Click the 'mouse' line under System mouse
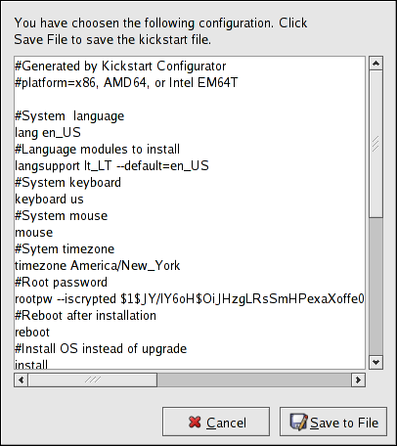The image size is (397, 446). pos(34,233)
